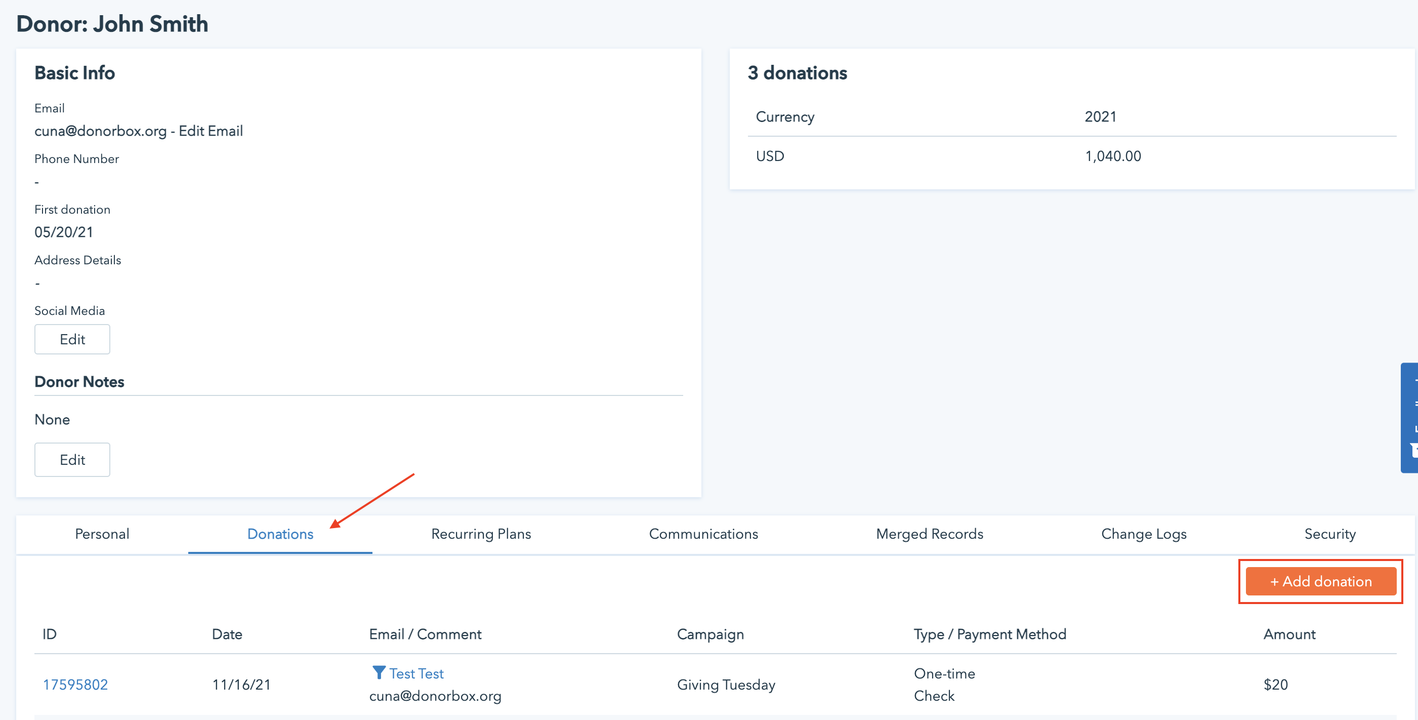Click the USD currency row
The image size is (1418, 720).
[770, 156]
